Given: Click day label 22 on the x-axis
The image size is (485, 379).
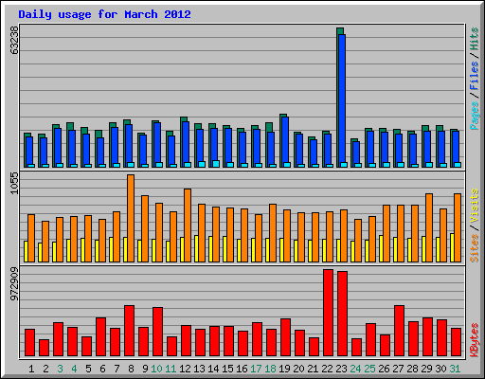Looking at the screenshot, I should (327, 369).
